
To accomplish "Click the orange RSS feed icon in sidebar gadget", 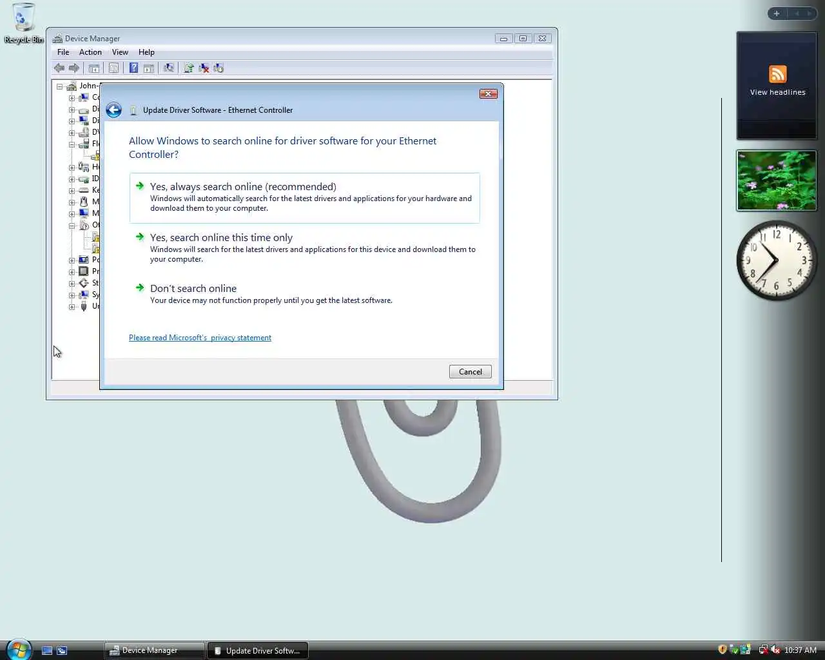I will point(777,74).
